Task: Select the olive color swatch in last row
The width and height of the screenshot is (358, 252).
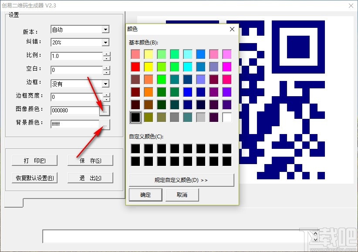Action: 149,118
